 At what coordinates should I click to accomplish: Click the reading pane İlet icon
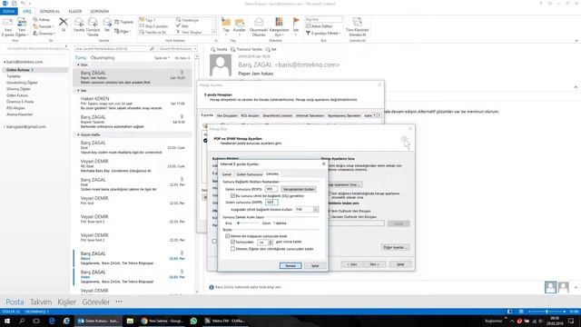(268, 49)
